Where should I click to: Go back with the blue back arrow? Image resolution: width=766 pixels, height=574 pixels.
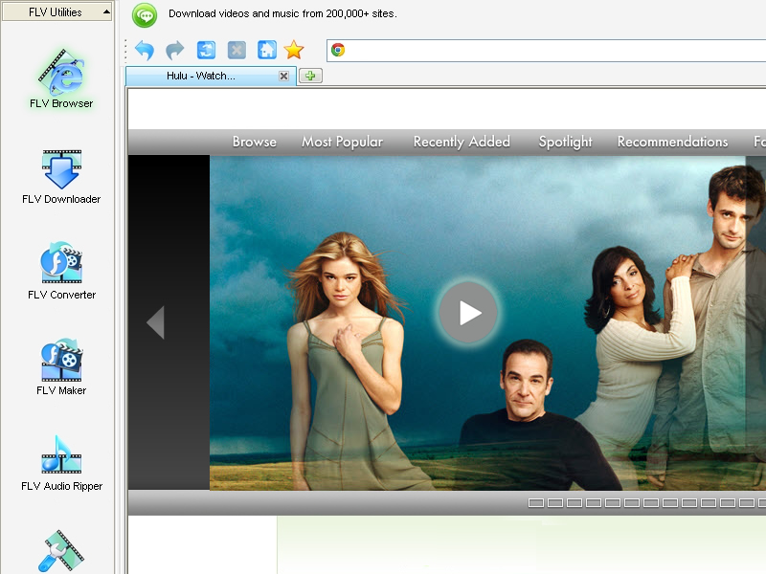[145, 51]
